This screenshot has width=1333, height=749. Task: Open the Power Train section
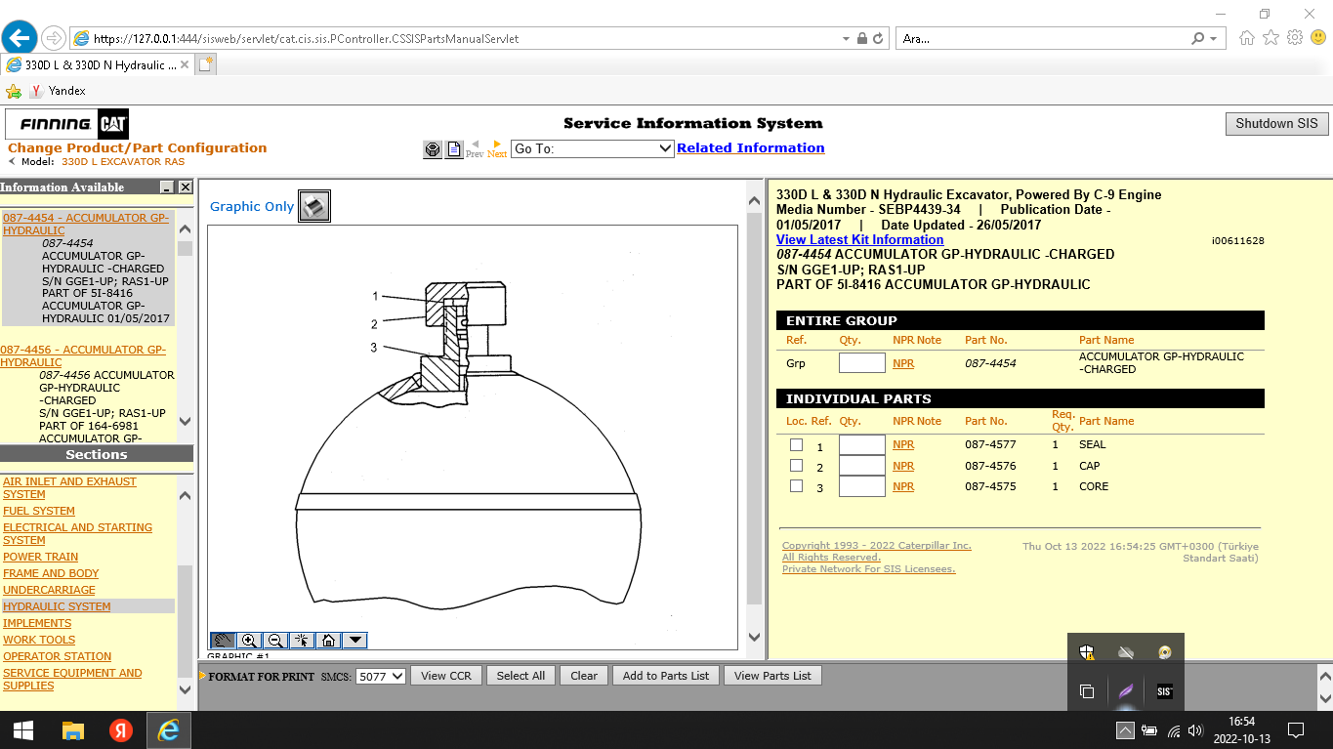coord(40,557)
